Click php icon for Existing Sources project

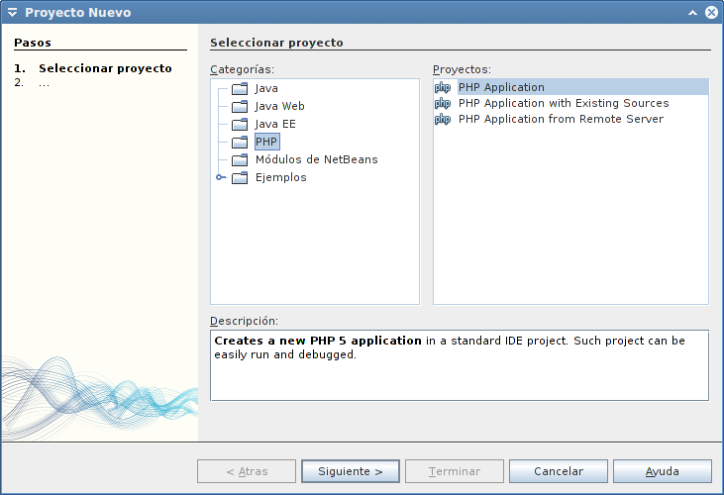pos(443,103)
